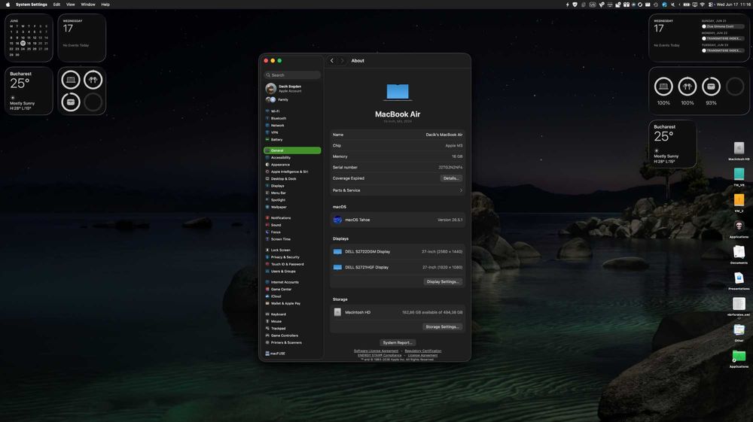This screenshot has height=422, width=753.
Task: Select Accessibility in sidebar
Action: coord(292,157)
